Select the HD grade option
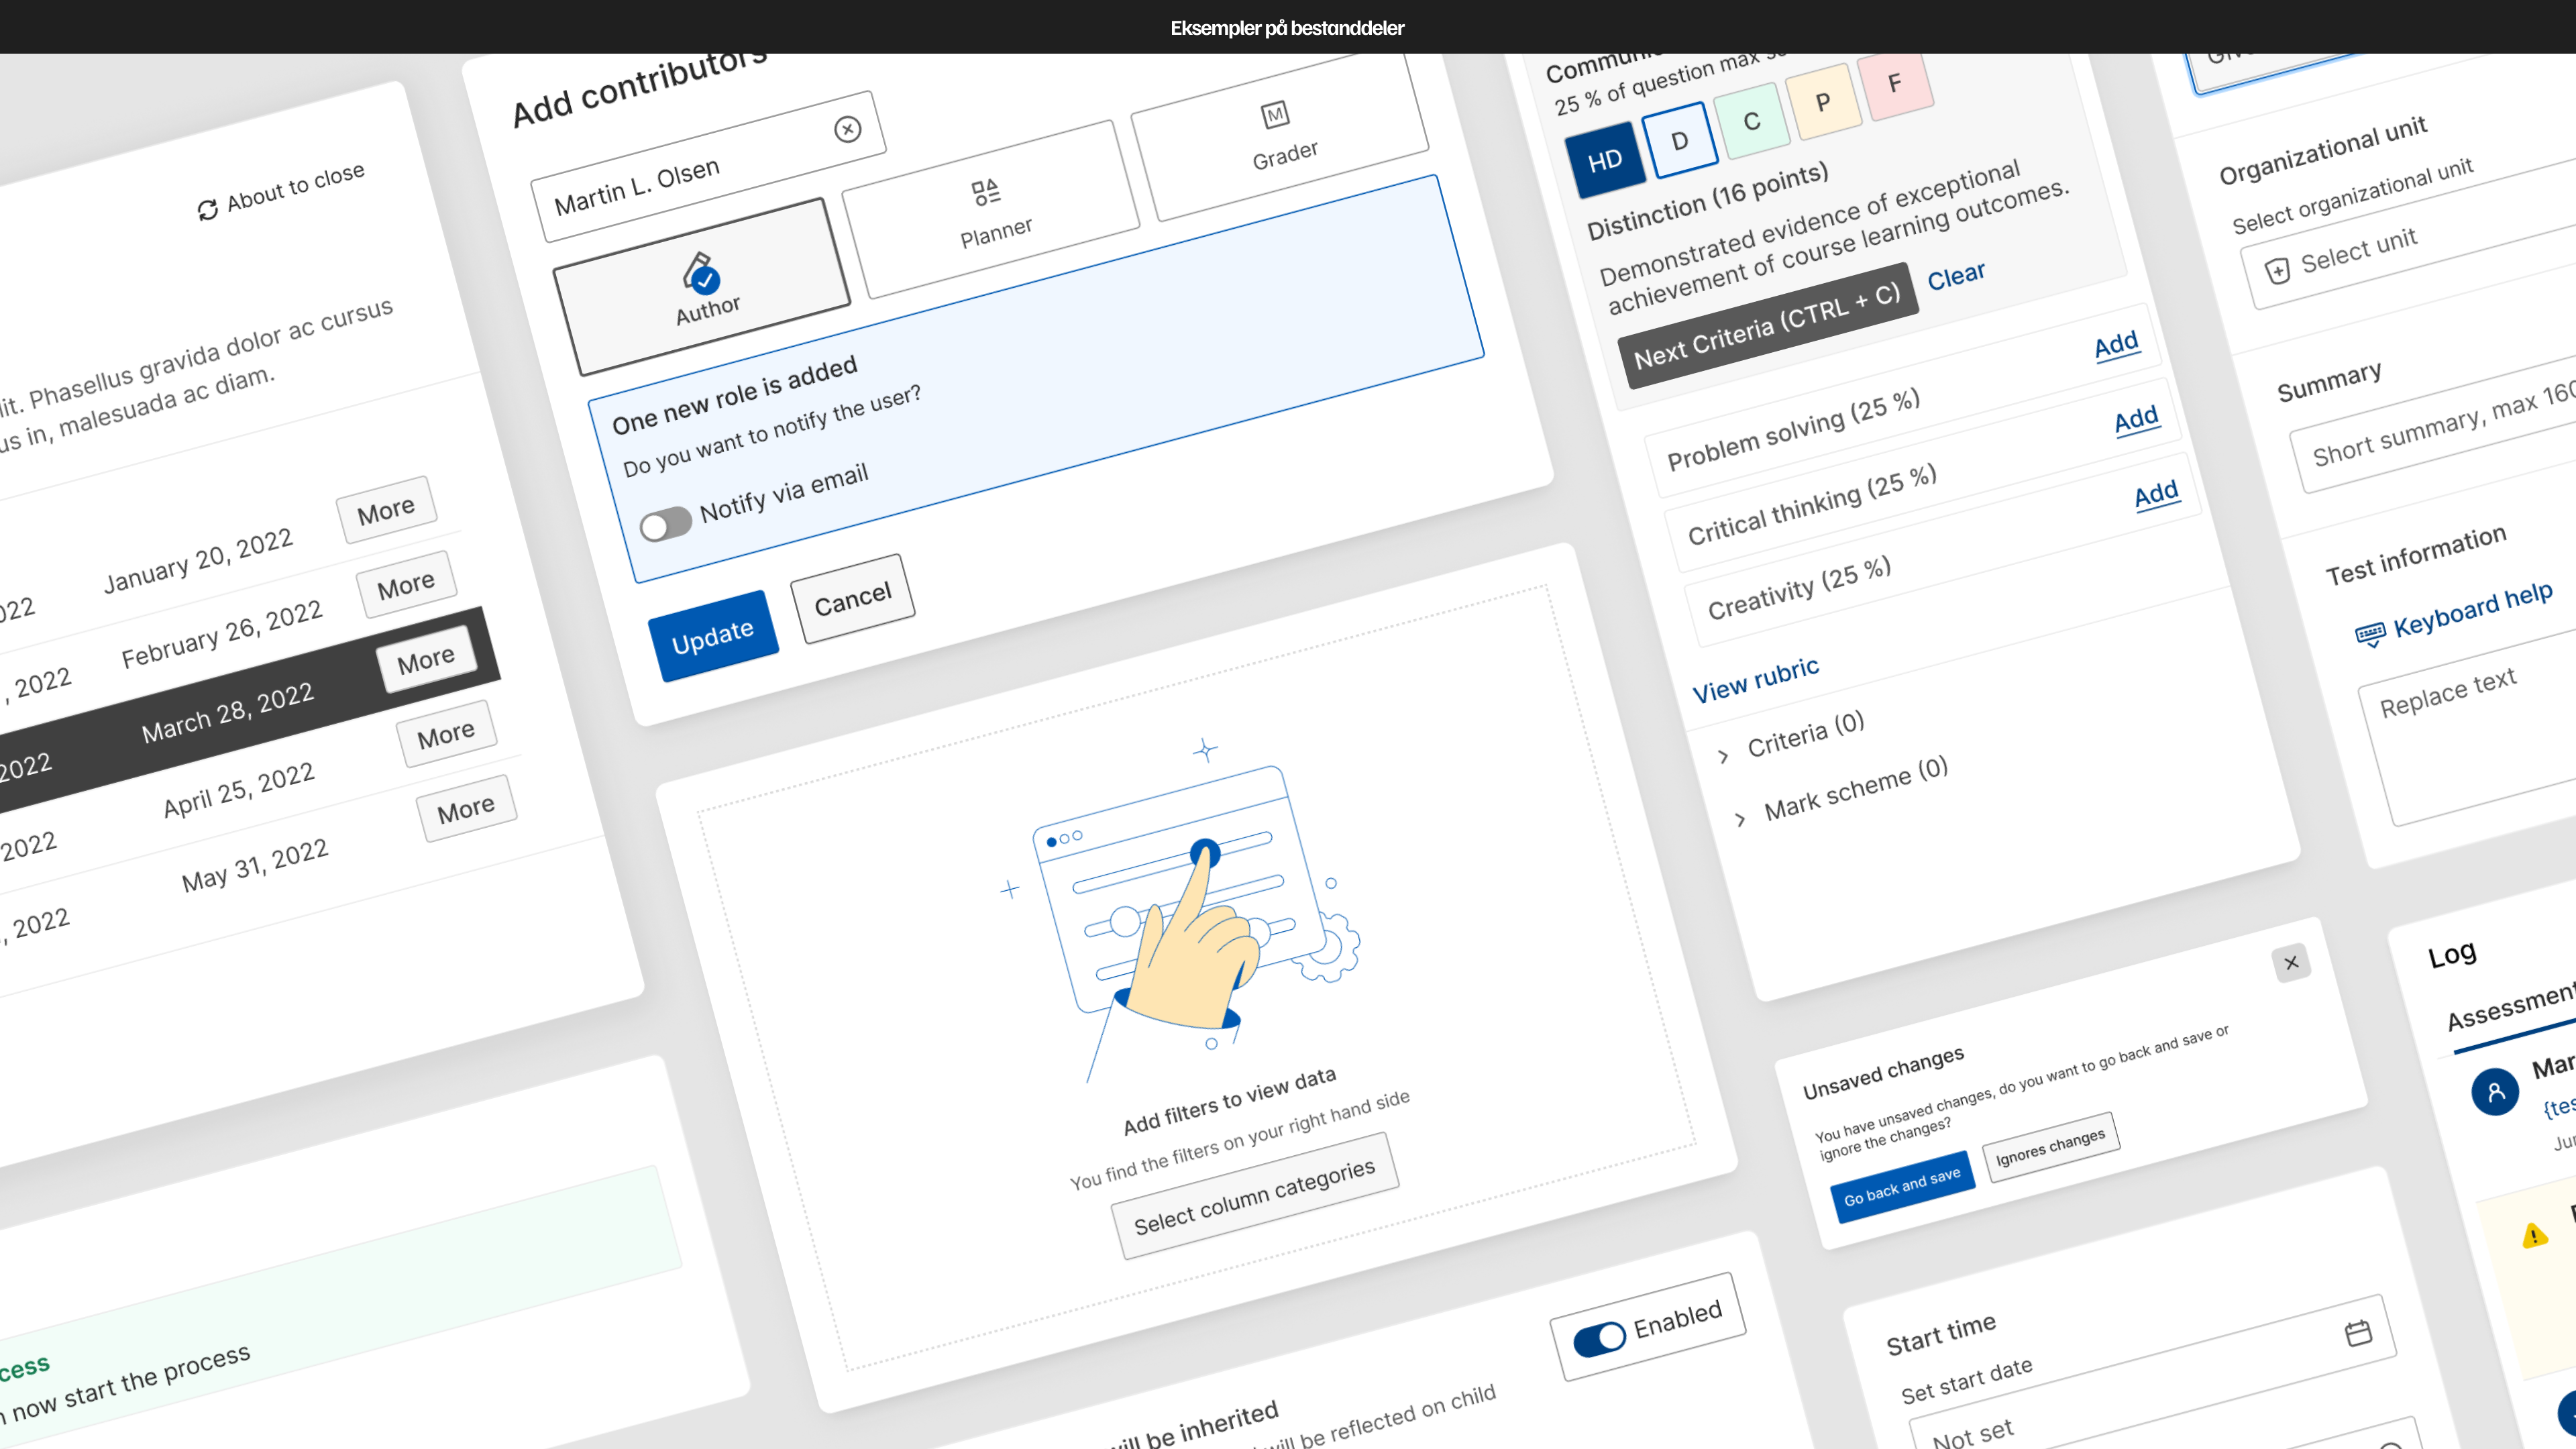 click(x=1605, y=161)
